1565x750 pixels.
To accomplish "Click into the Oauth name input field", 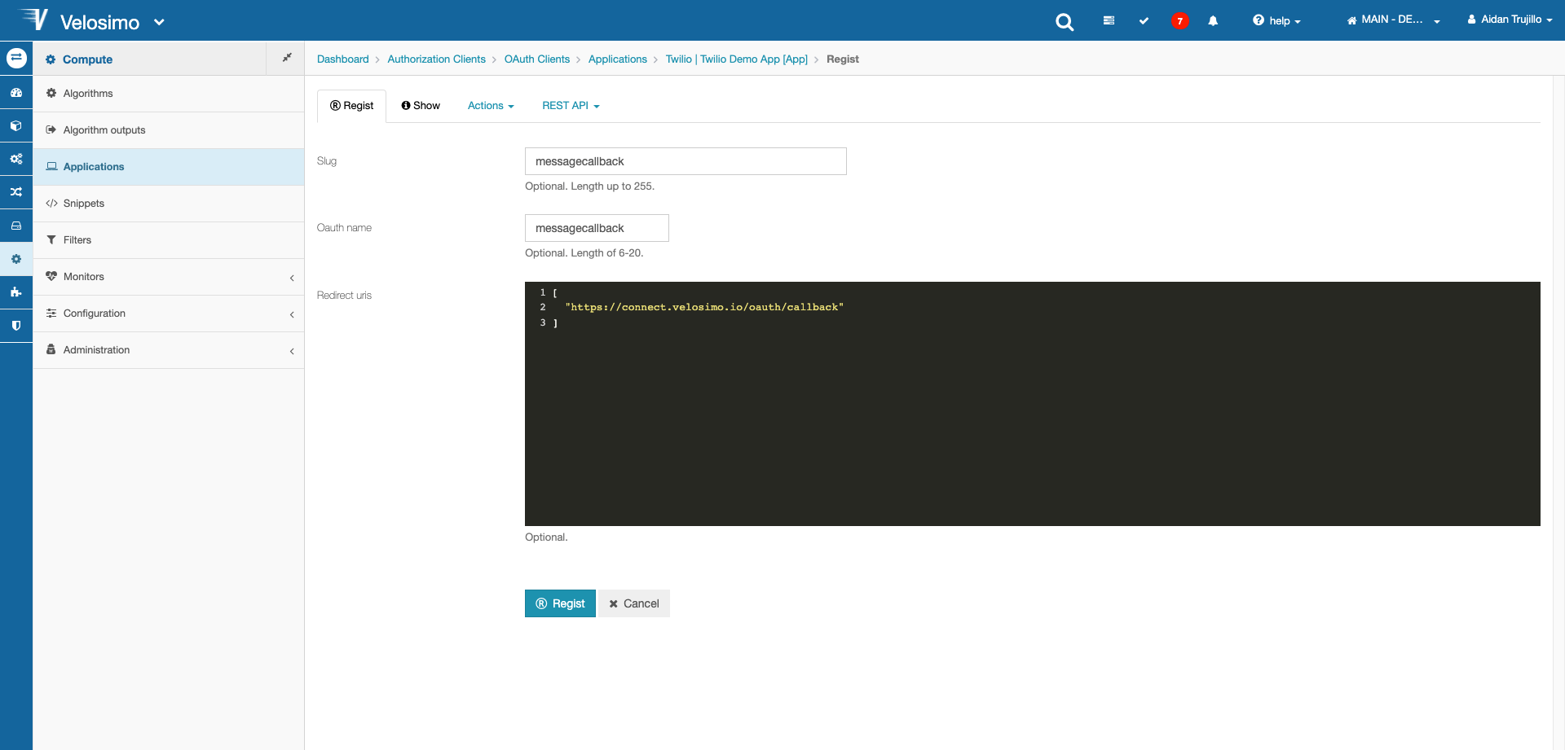I will point(597,228).
